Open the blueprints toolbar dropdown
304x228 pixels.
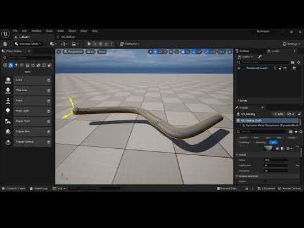click(64, 44)
